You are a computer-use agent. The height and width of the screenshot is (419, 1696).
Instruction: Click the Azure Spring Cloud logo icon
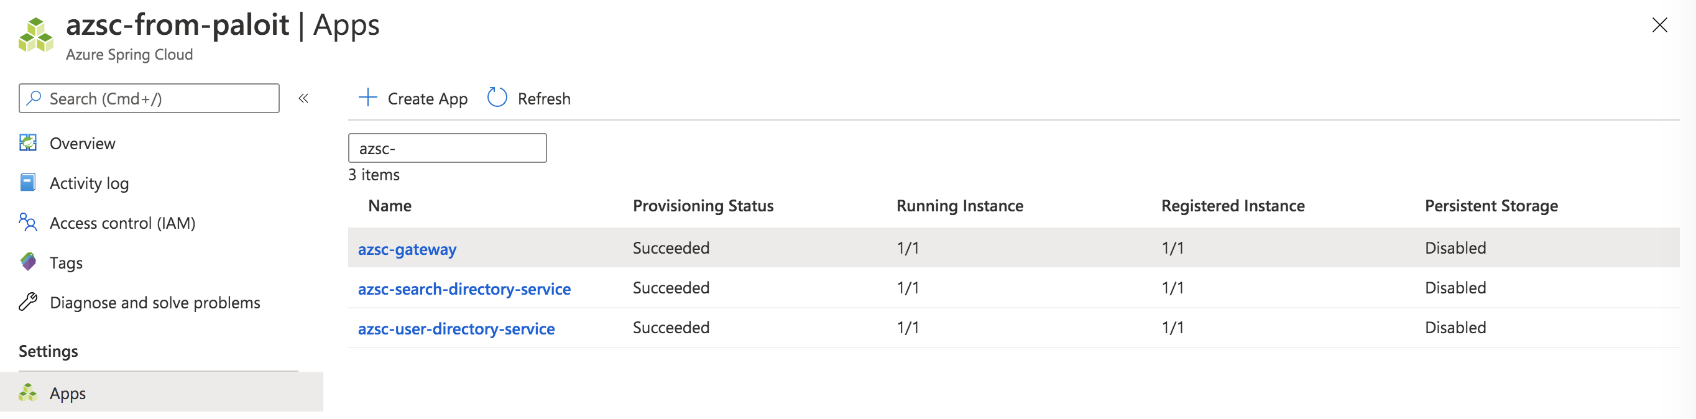click(x=35, y=35)
